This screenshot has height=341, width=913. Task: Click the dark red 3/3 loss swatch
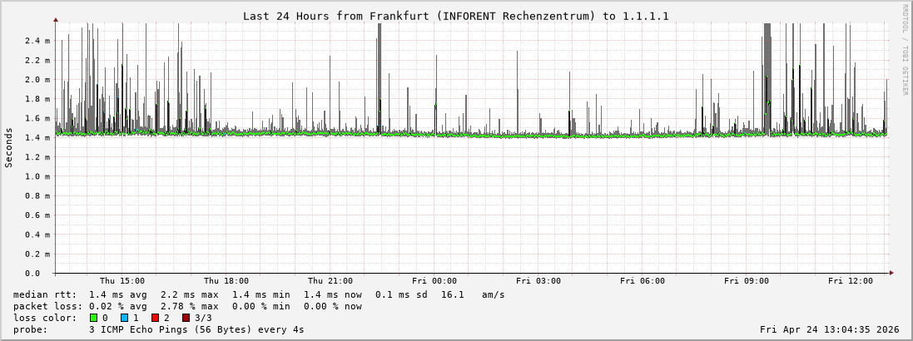tap(186, 318)
